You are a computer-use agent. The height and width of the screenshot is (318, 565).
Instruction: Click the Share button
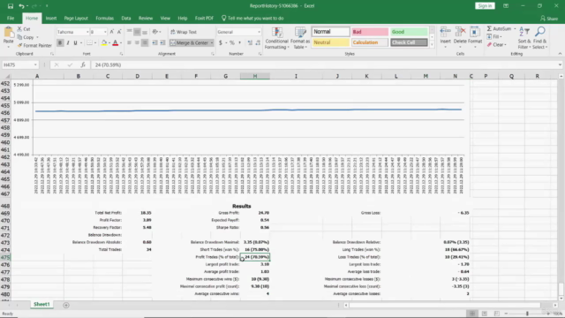point(549,18)
